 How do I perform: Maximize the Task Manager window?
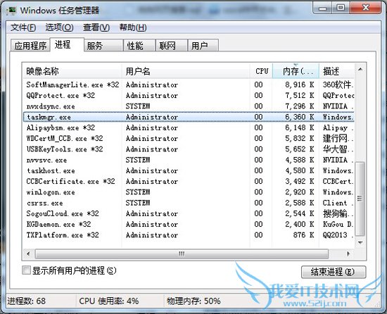341,8
